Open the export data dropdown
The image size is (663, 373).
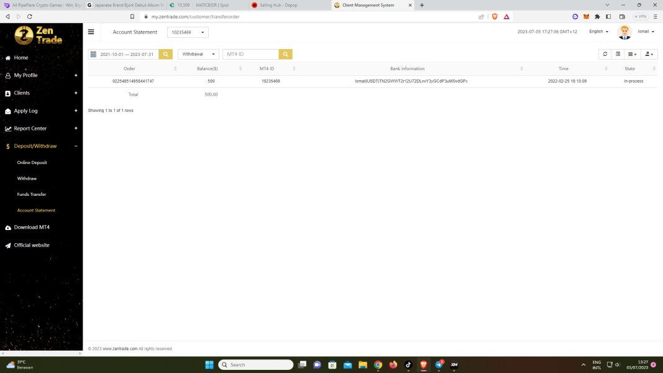pos(649,54)
